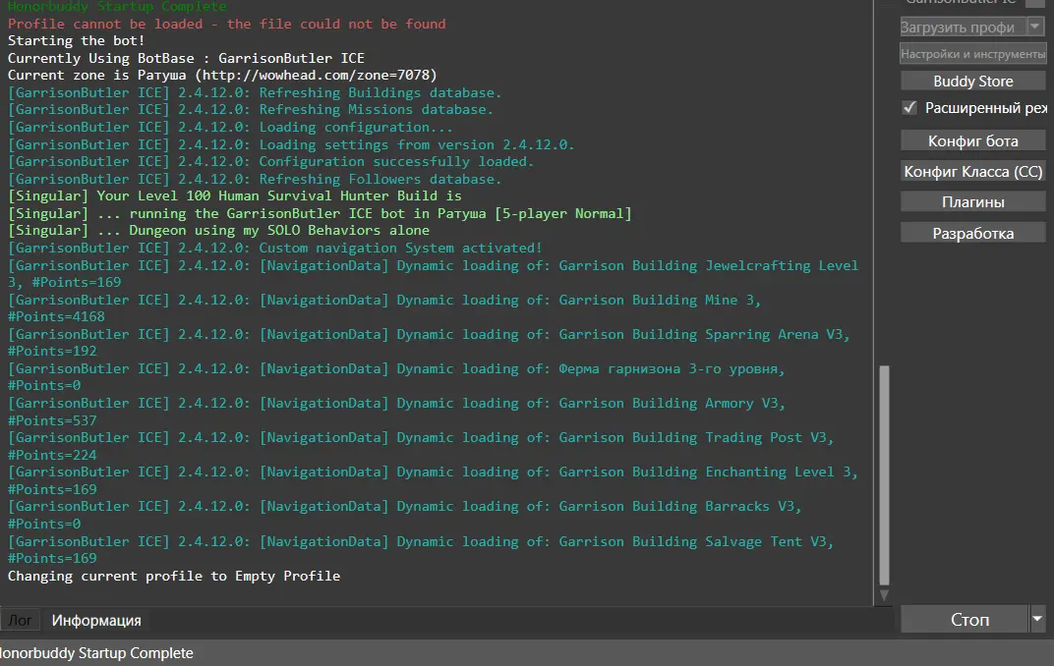The height and width of the screenshot is (666, 1054).
Task: Click the 'Refreshing Missions database' log line
Action: coord(251,109)
